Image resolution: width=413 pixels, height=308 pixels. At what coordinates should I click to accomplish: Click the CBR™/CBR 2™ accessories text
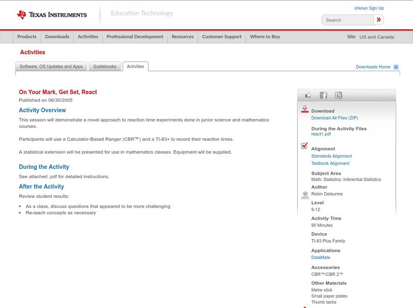(327, 275)
